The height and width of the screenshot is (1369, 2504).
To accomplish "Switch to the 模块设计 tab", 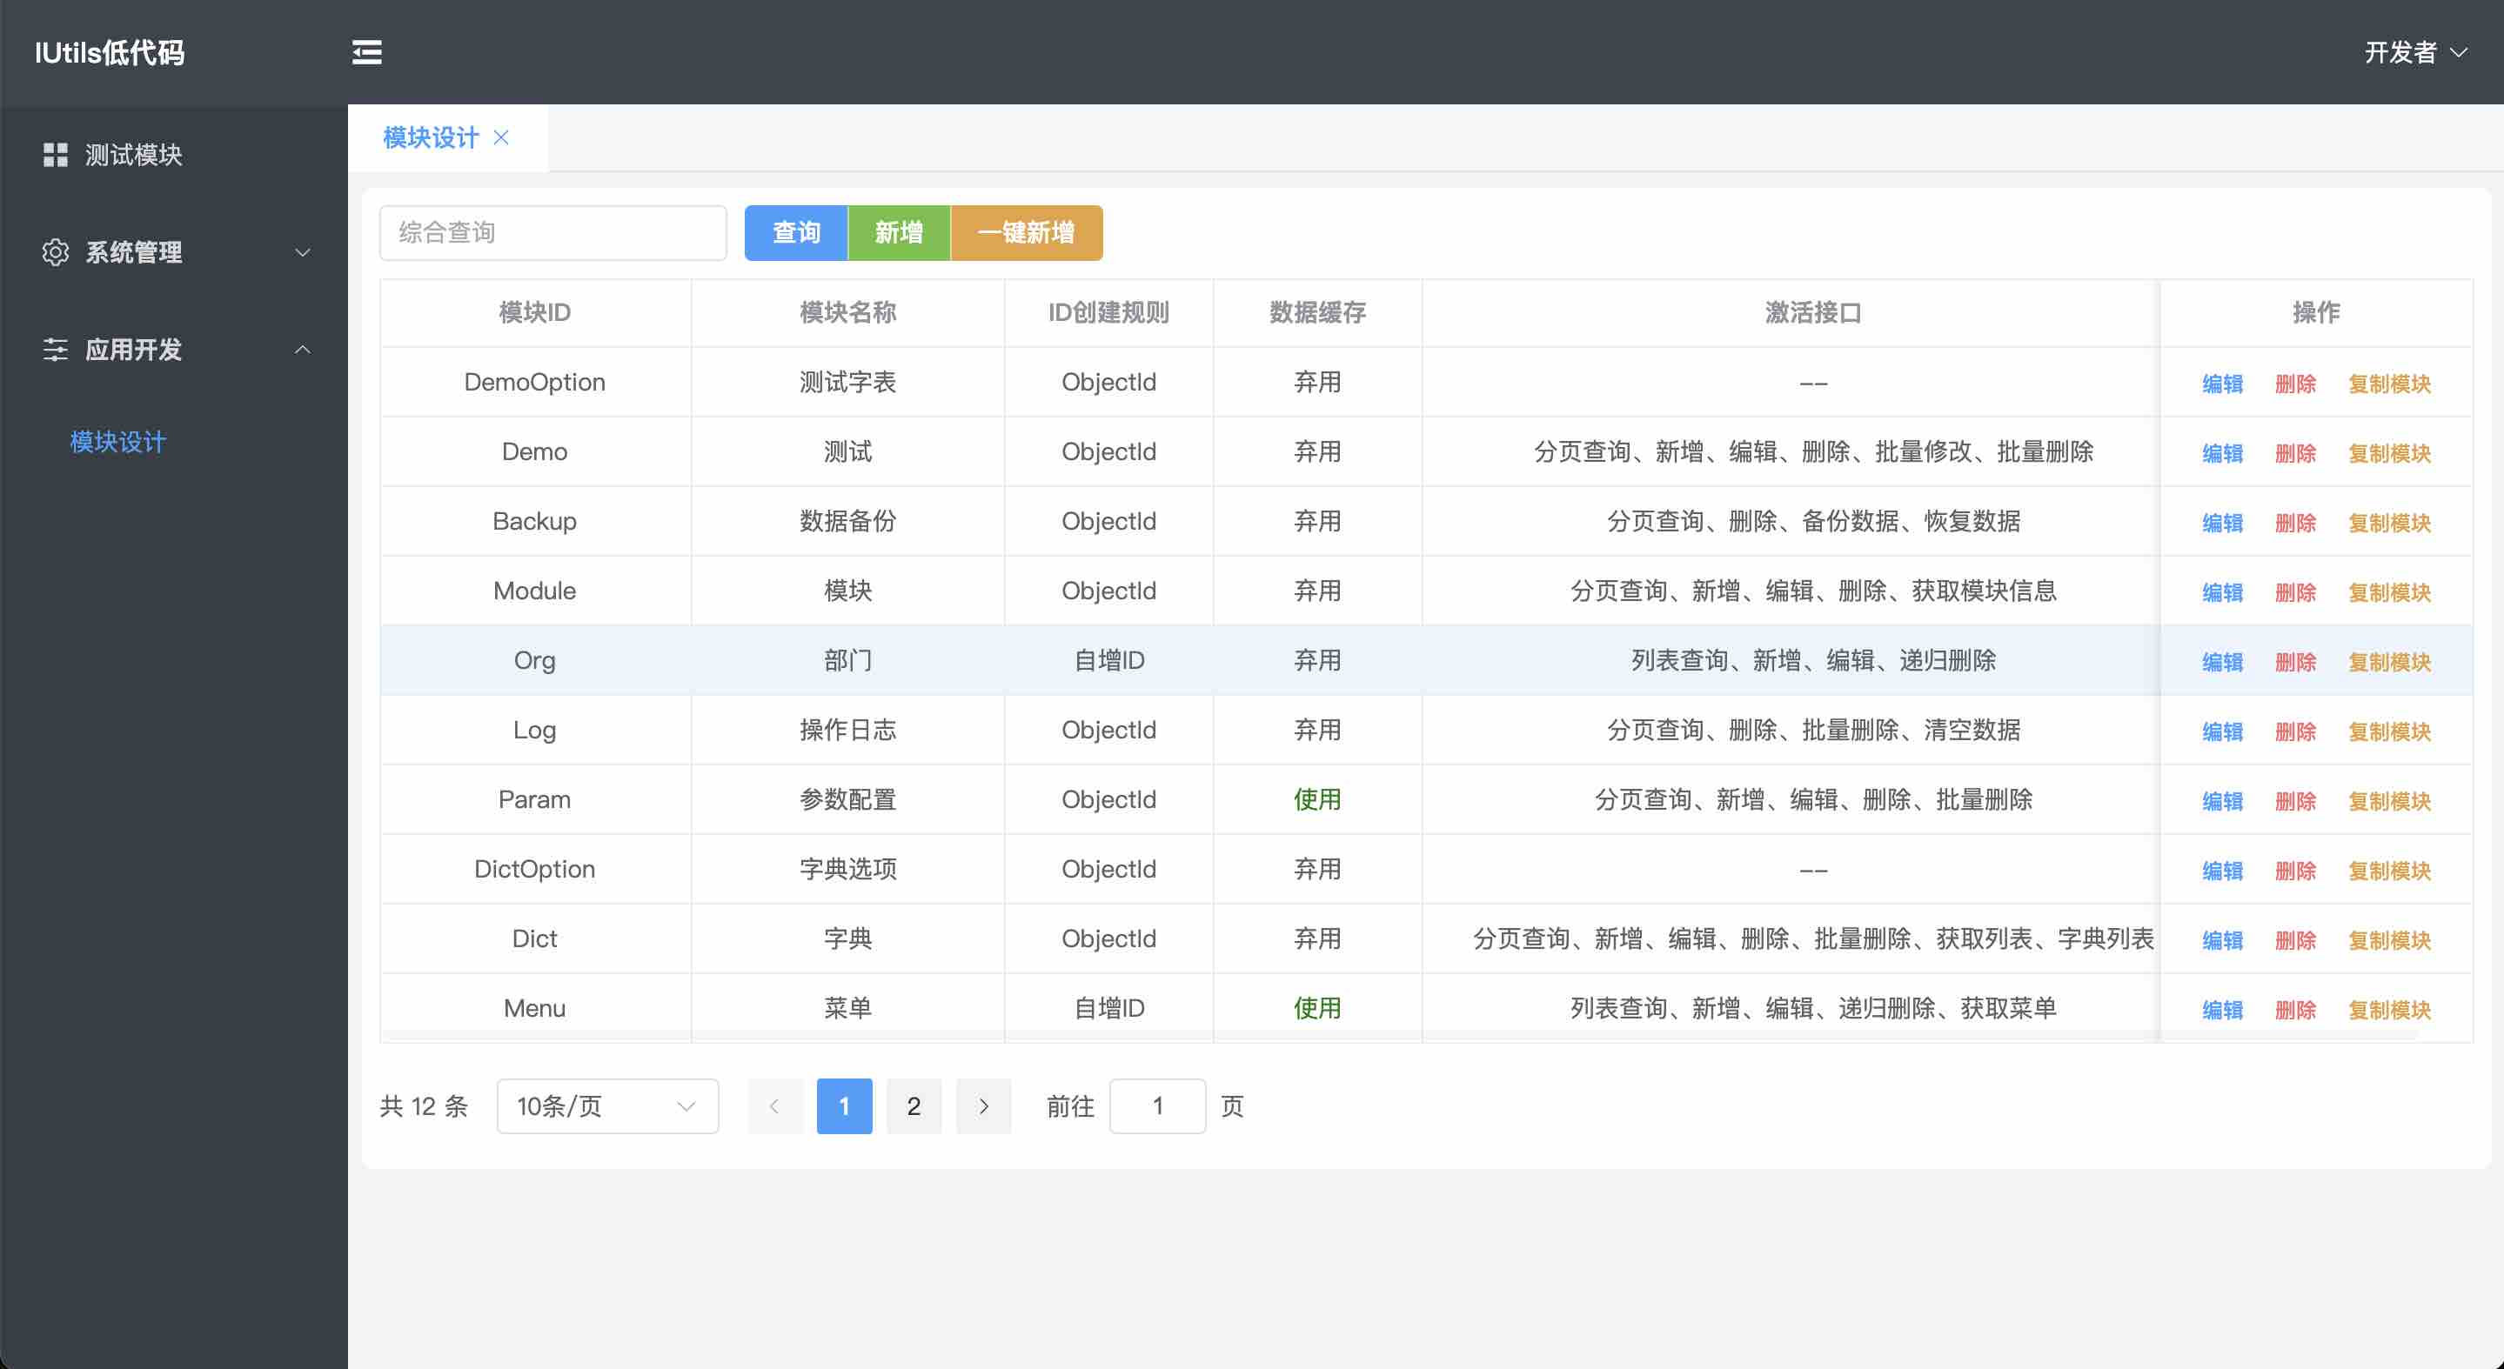I will click(x=431, y=137).
